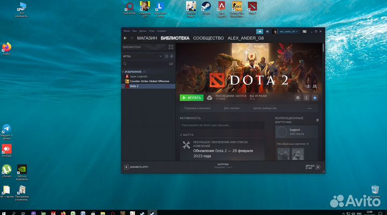Image resolution: width=387 pixels, height=215 pixels.
Task: Select Counter-Strike: Global Offensive in the library list
Action: click(x=148, y=81)
